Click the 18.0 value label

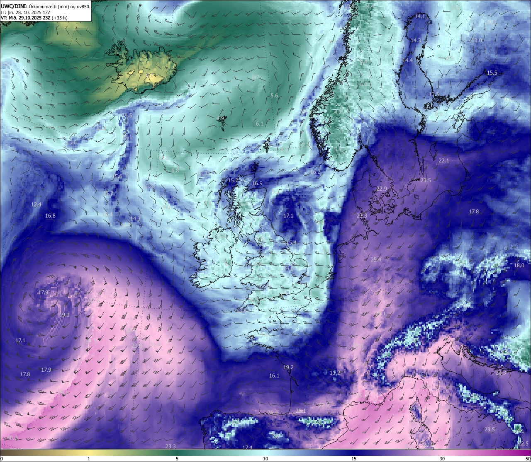519,265
